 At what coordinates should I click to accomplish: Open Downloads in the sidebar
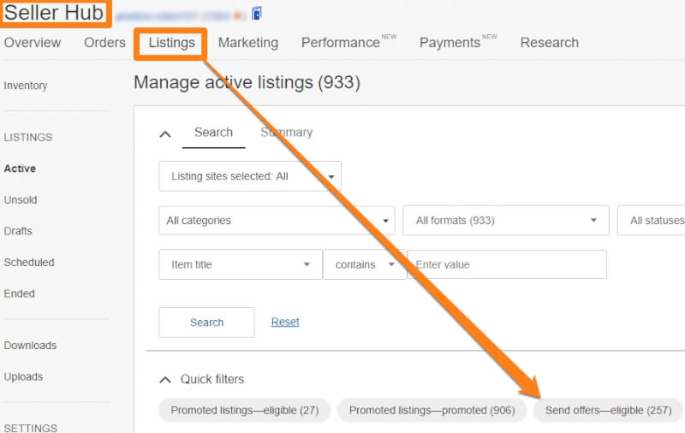pyautogui.click(x=30, y=346)
